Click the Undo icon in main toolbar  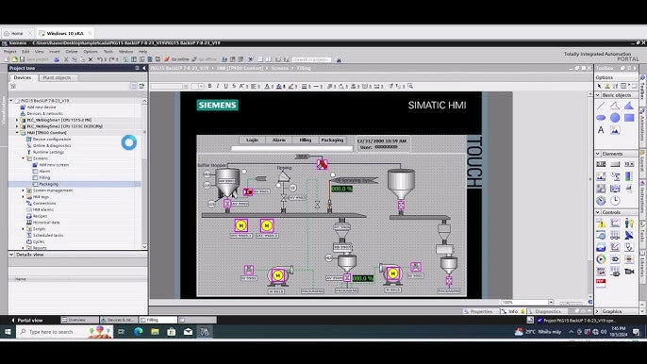(x=99, y=59)
